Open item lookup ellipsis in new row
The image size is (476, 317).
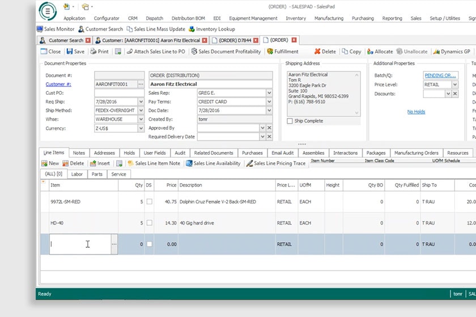click(x=114, y=244)
